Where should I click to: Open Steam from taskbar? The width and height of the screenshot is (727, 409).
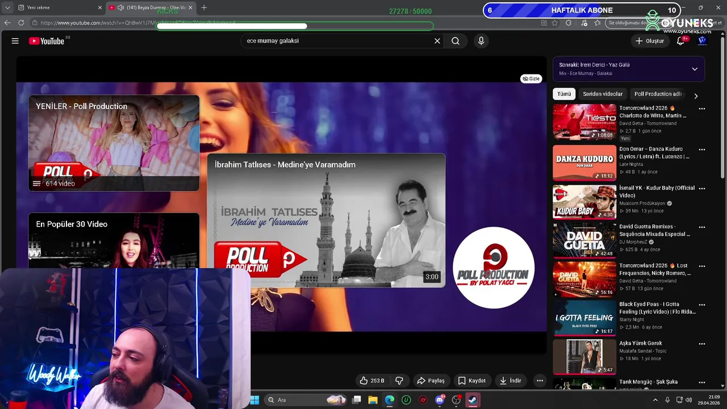pos(473,400)
